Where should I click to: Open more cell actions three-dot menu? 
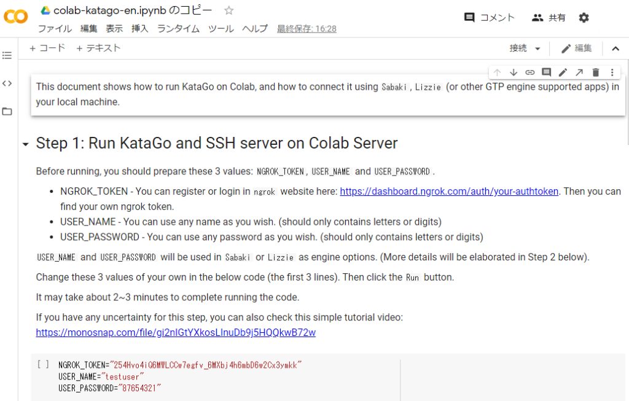(x=612, y=72)
